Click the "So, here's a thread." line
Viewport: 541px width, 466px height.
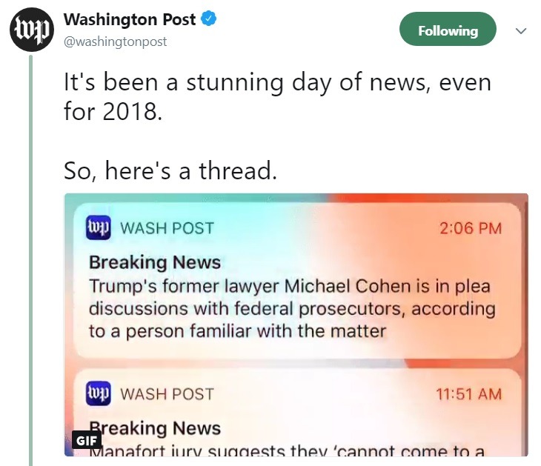(x=170, y=171)
